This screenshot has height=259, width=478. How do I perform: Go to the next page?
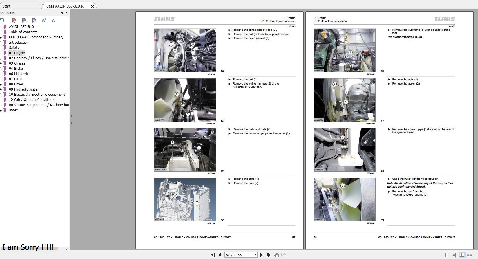click(x=261, y=255)
